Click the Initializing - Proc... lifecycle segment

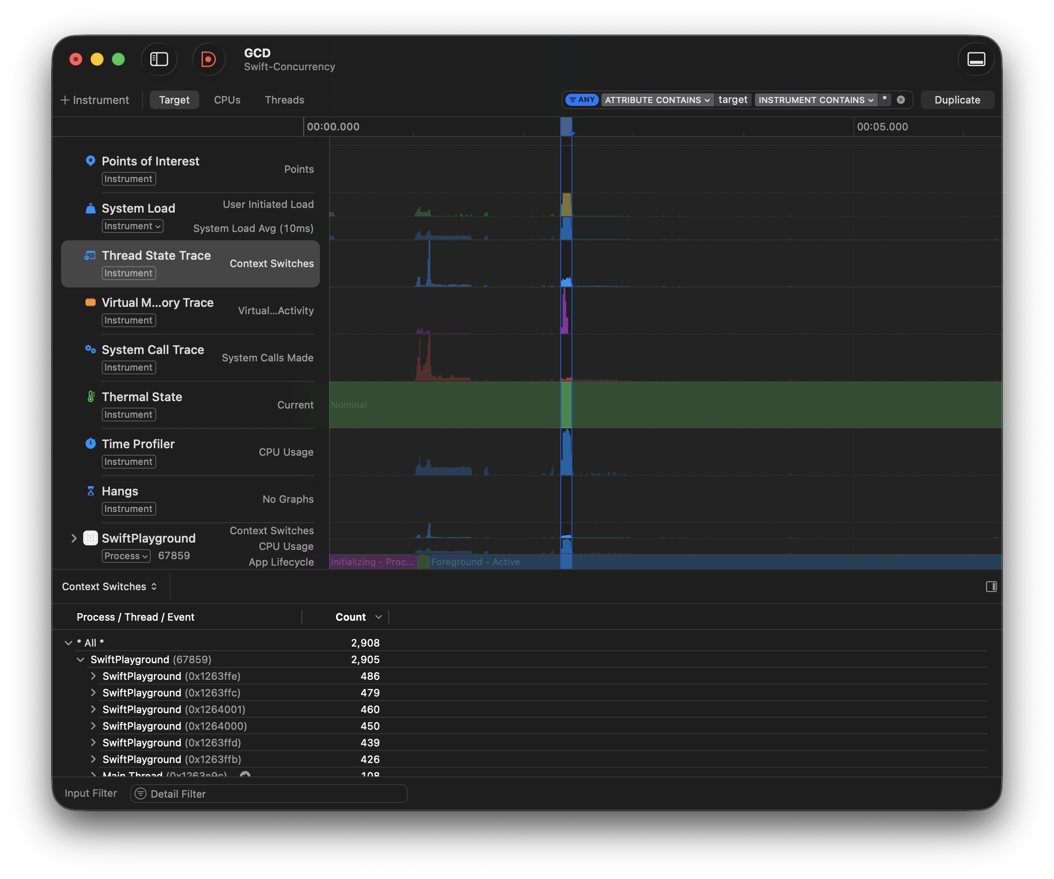click(x=372, y=562)
